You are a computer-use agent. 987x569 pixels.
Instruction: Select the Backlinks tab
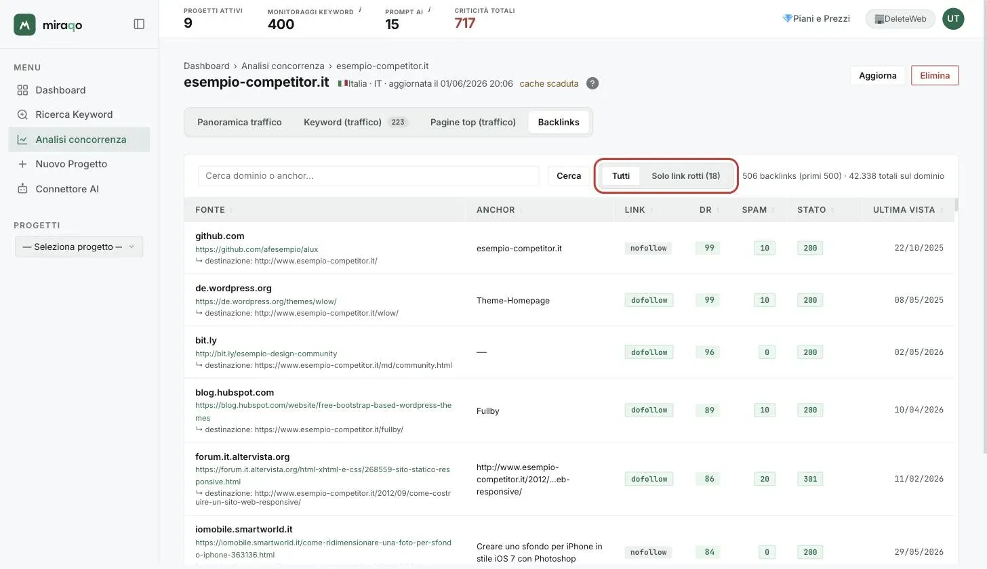[559, 122]
